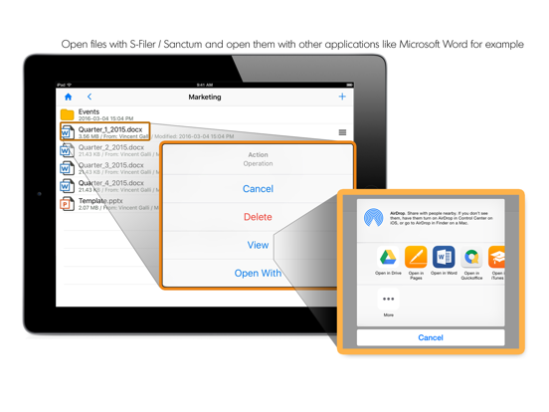Tap the Word icon of Quarter_2_2015.docx
Image resolution: width=549 pixels, height=412 pixels.
click(67, 150)
